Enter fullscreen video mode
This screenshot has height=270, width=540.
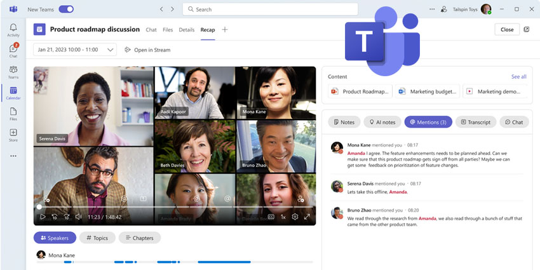307,217
